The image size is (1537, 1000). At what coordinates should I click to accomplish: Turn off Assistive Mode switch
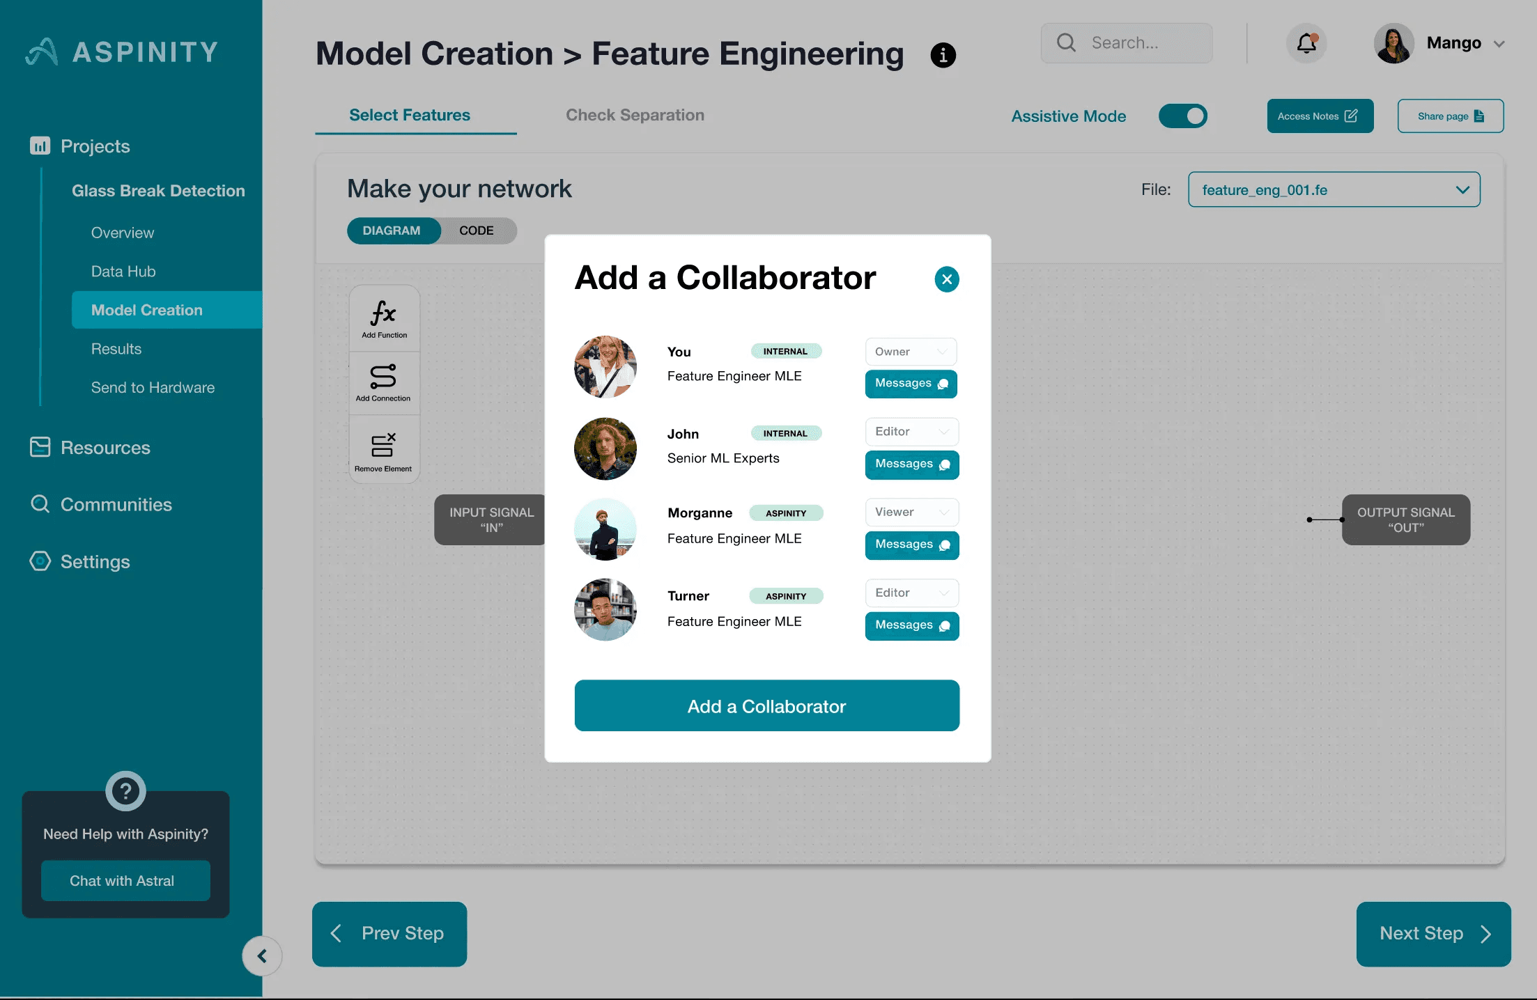1182,116
